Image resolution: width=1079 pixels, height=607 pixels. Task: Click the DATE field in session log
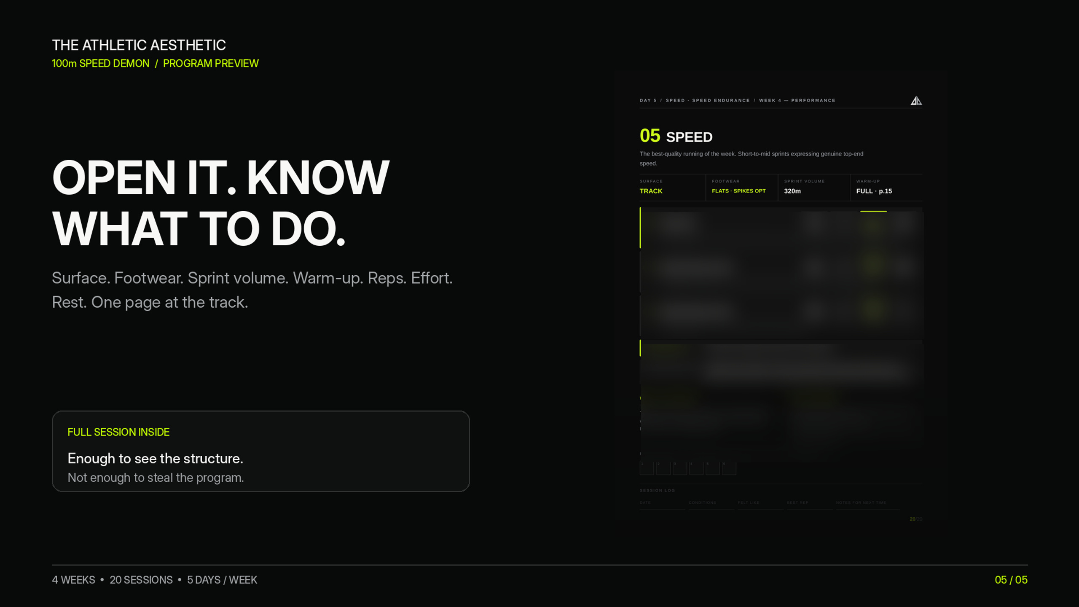click(662, 505)
